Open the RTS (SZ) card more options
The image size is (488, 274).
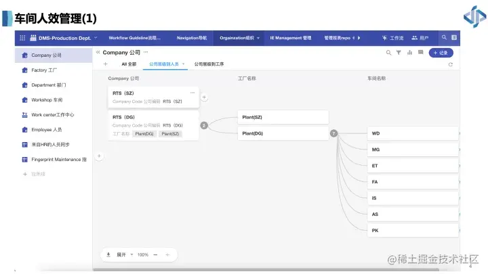coord(192,93)
